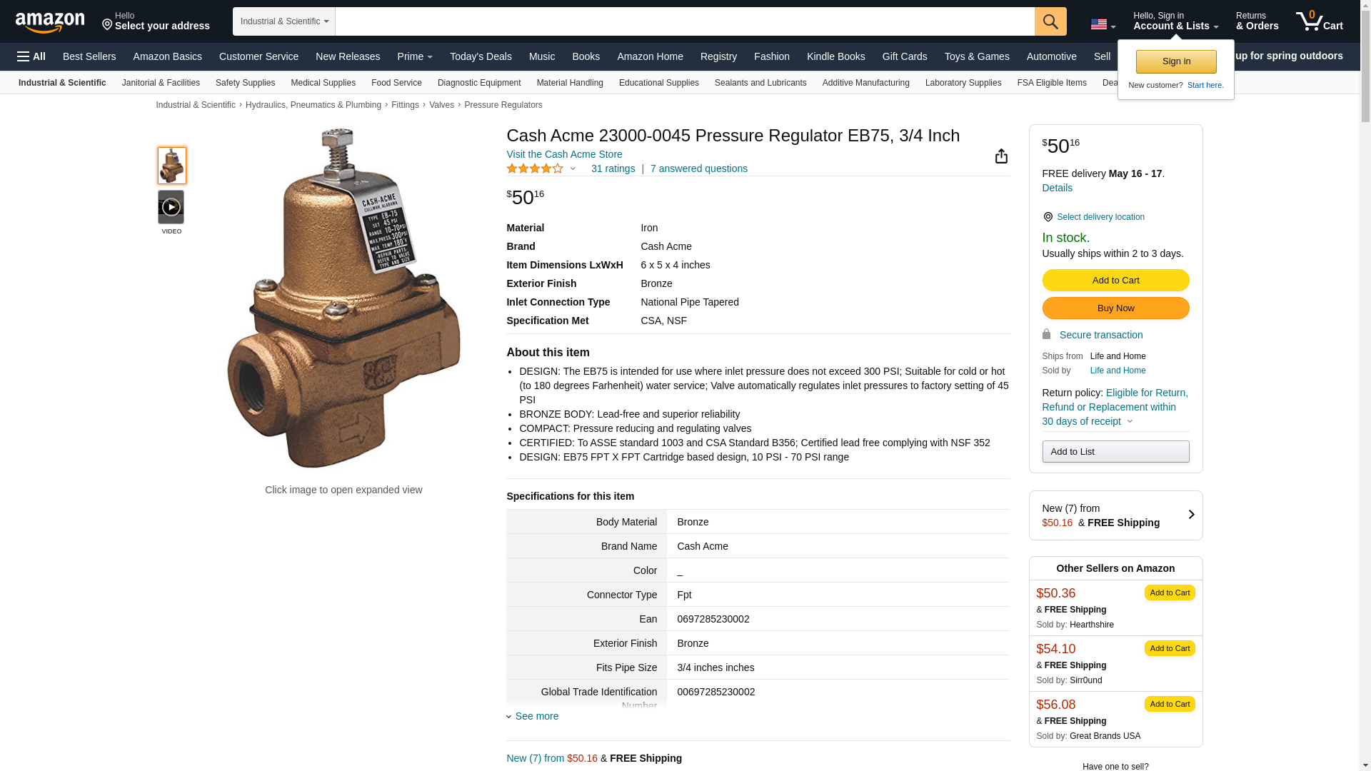1371x771 pixels.
Task: Open the US flag language selector
Action: 1103,24
